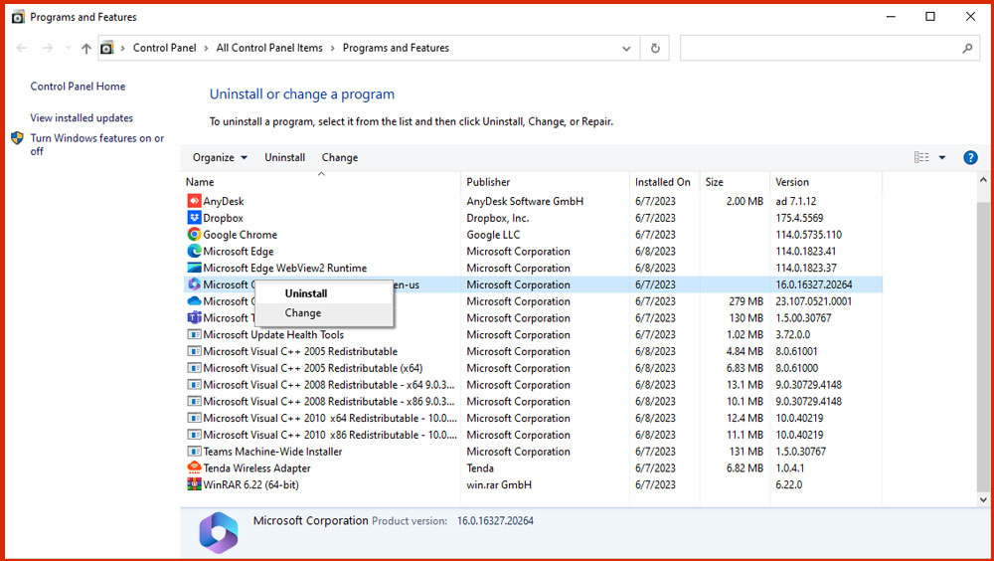Click the Teams Machine-Wide Installer icon
The width and height of the screenshot is (994, 561).
click(x=194, y=452)
